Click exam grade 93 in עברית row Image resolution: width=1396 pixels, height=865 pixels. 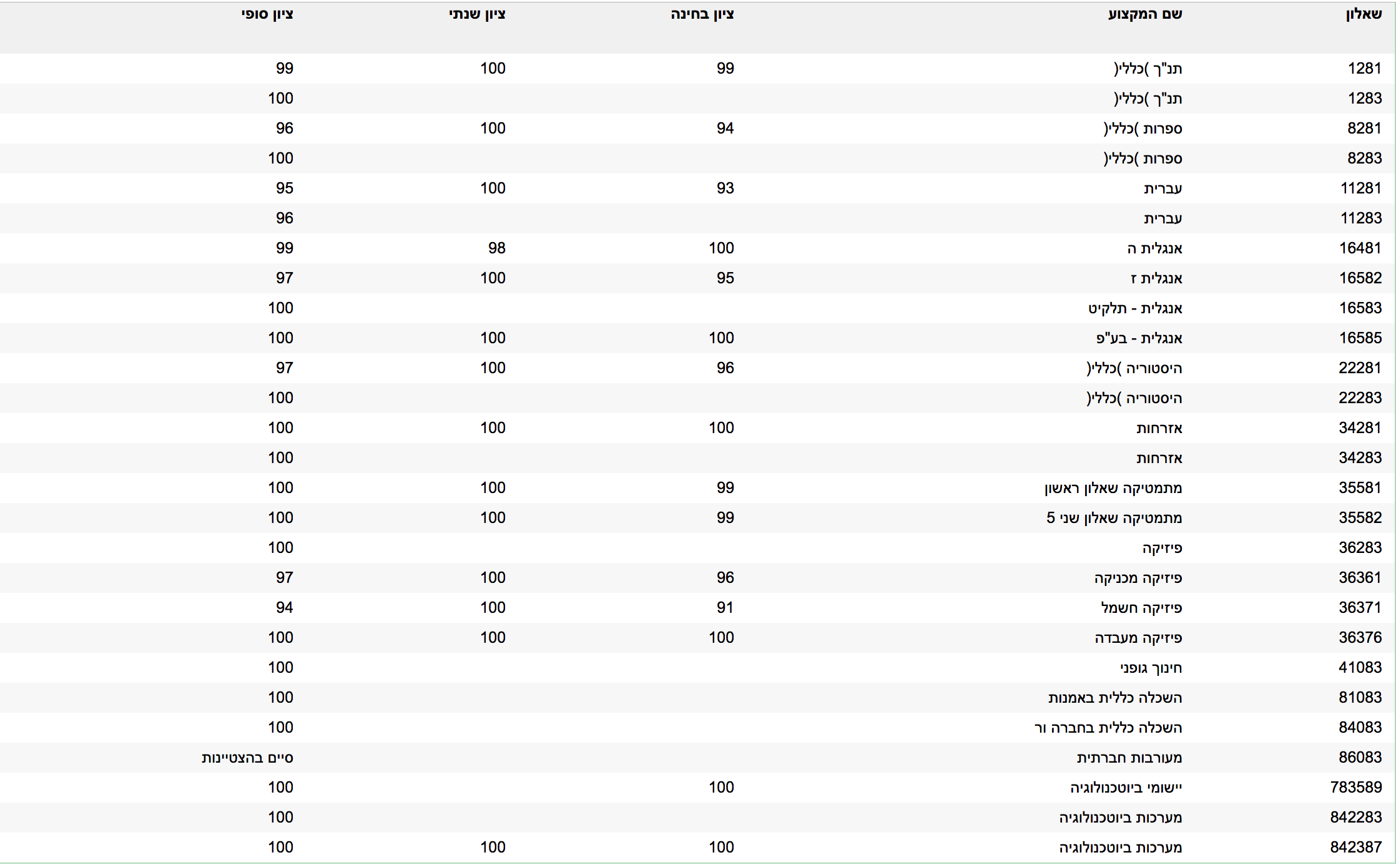coord(725,188)
